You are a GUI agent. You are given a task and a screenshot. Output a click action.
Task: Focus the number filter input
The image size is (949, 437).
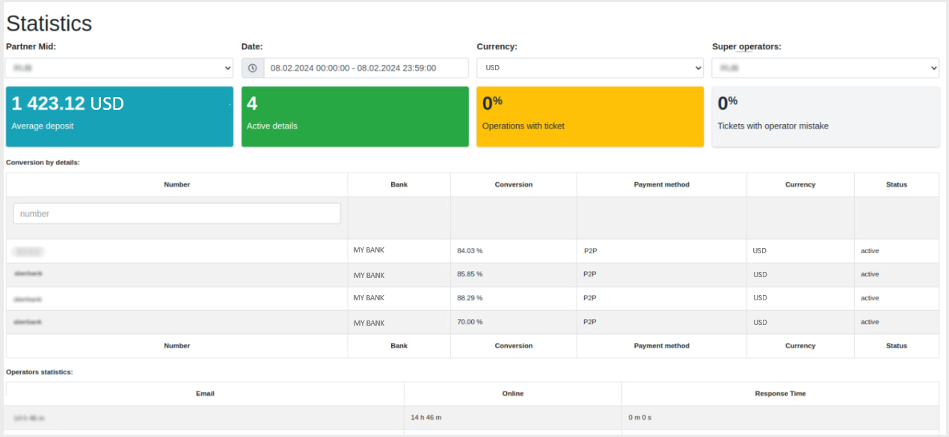point(176,214)
